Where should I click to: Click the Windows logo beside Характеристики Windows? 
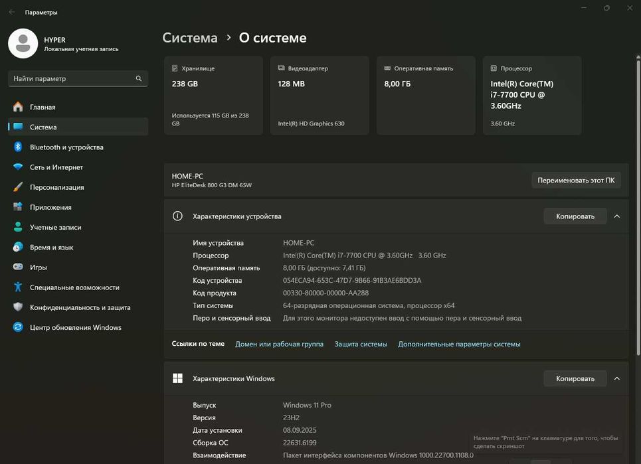(x=177, y=378)
